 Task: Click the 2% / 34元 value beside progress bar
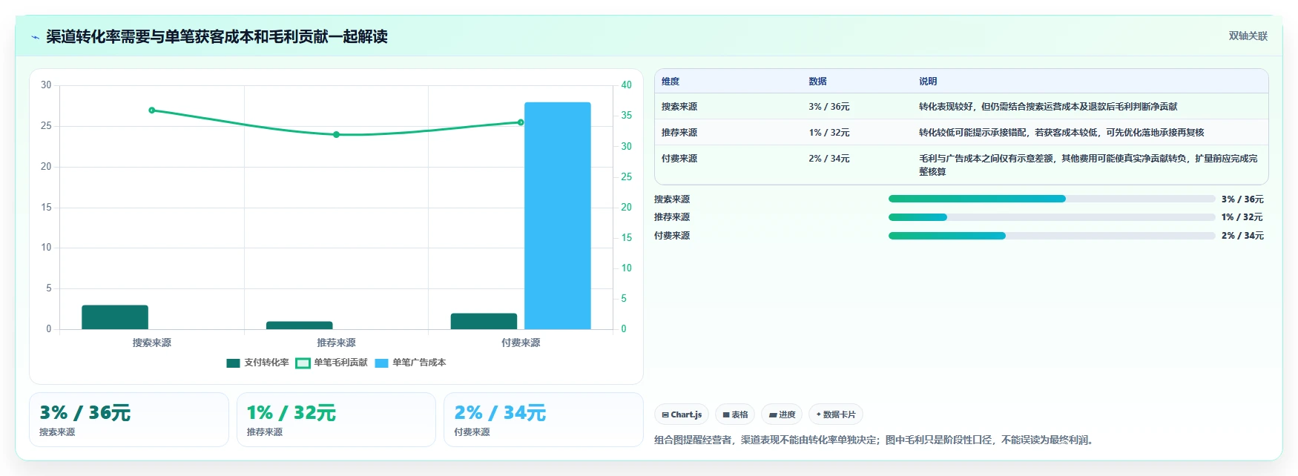point(1242,236)
